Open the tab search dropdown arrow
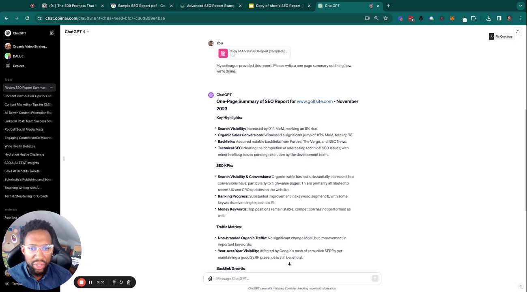The image size is (527, 292). [521, 6]
